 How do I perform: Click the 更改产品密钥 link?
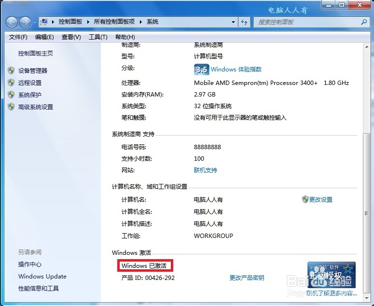[x=247, y=278]
